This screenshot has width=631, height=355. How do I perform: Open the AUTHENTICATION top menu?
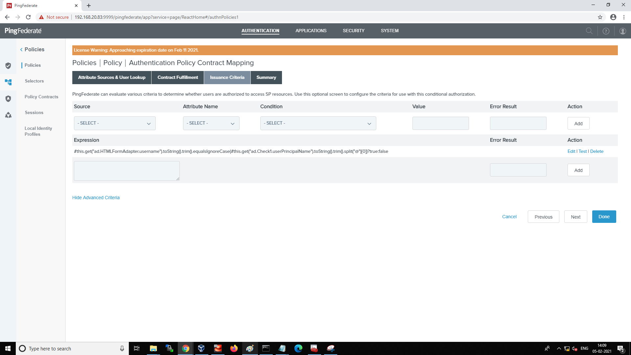[x=260, y=31]
